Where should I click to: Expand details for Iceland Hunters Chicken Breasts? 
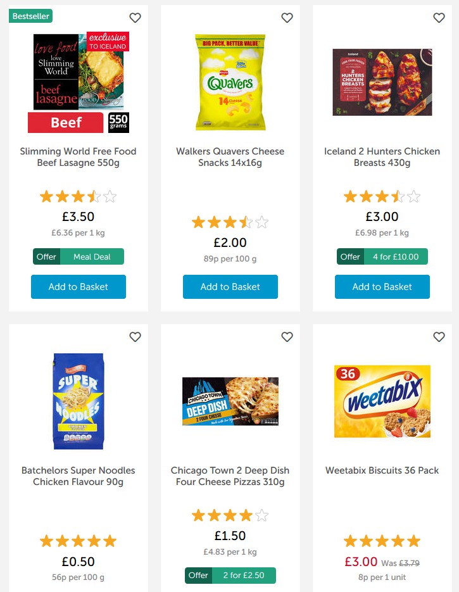click(382, 157)
